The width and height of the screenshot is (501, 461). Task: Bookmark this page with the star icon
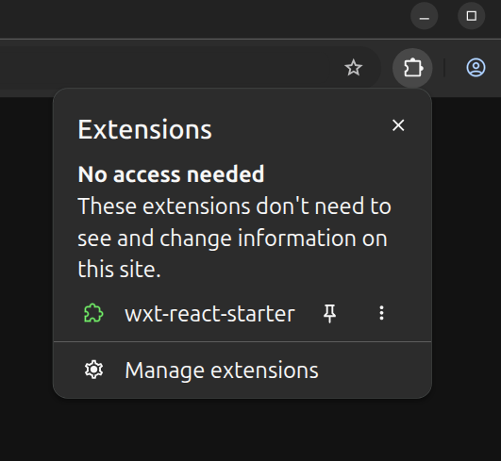point(354,68)
